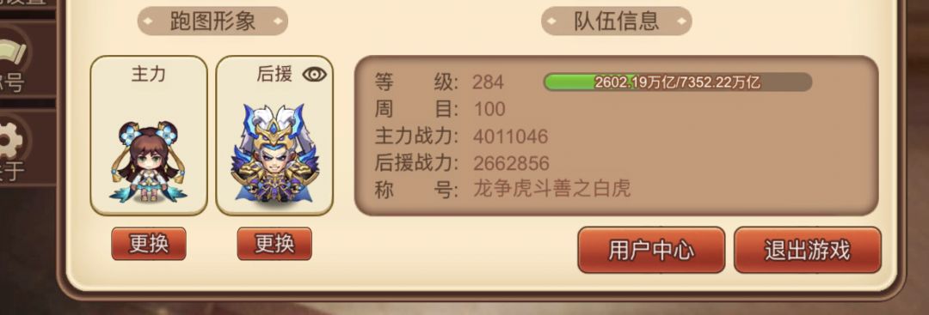Screen dimensions: 929x315
Task: Click the title 龙争虎斗善之白虎
Action: tap(551, 189)
